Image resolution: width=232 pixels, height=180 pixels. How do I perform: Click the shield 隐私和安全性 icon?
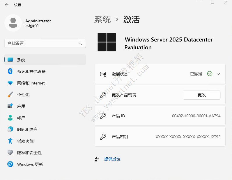(10, 152)
